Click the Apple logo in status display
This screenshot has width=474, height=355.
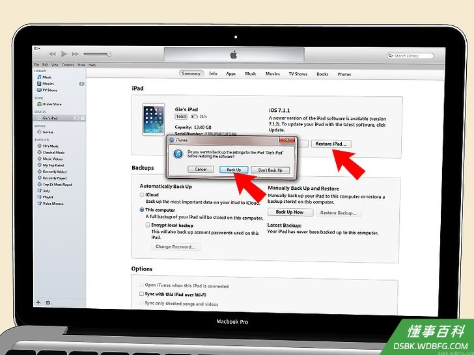pyautogui.click(x=233, y=55)
